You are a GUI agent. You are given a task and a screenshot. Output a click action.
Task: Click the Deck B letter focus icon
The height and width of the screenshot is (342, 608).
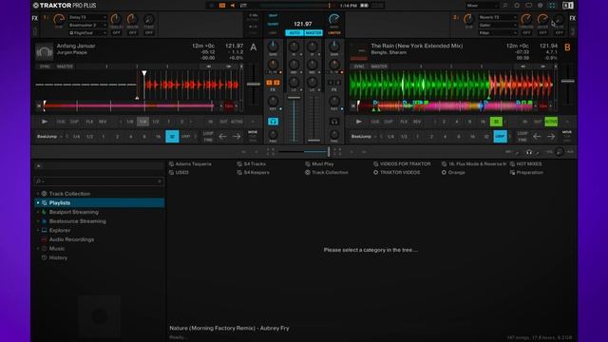567,47
